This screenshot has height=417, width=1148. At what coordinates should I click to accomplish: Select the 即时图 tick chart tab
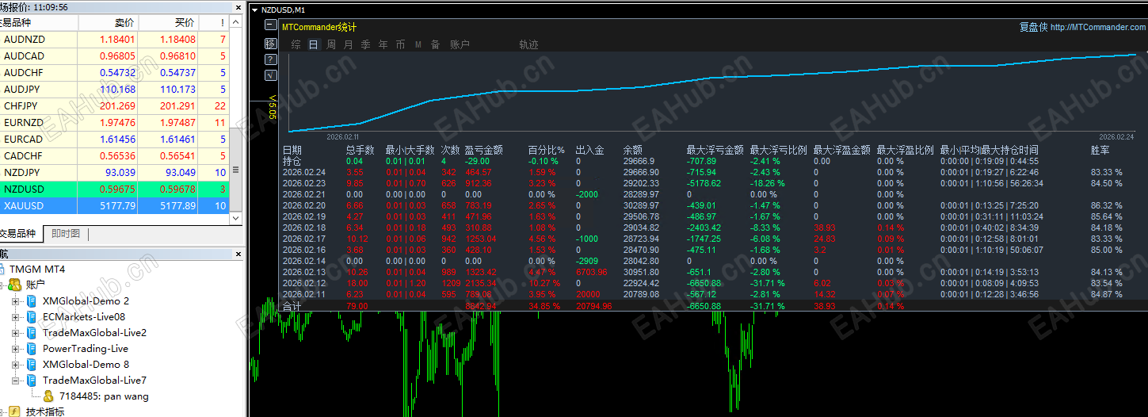pos(66,233)
